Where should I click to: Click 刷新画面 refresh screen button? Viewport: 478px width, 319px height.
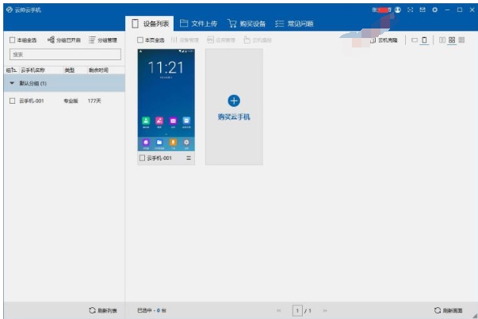pyautogui.click(x=448, y=310)
